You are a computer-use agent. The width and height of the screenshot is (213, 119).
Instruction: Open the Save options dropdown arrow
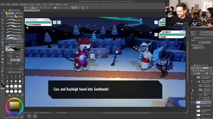[x=38, y=8]
